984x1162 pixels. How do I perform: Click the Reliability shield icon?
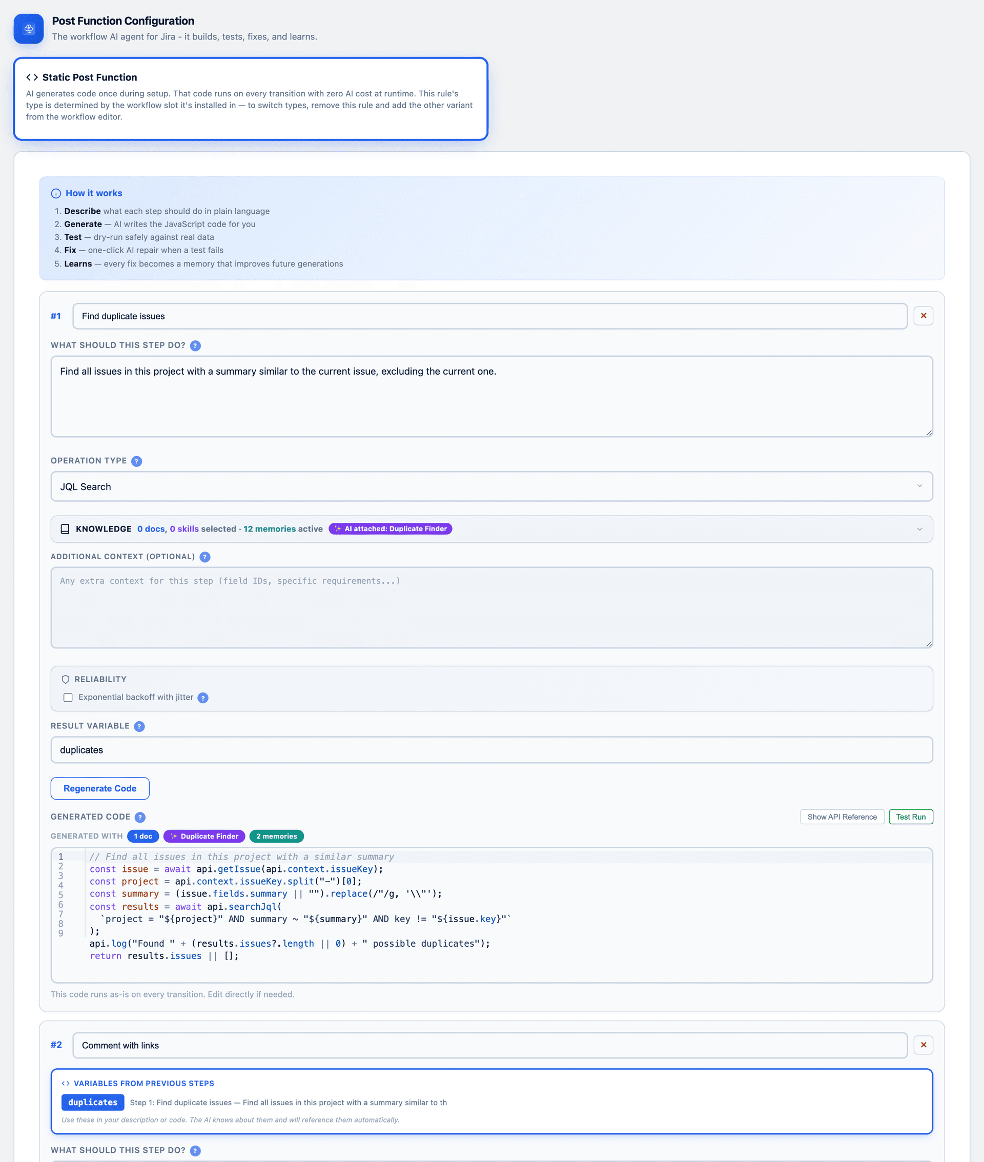65,680
